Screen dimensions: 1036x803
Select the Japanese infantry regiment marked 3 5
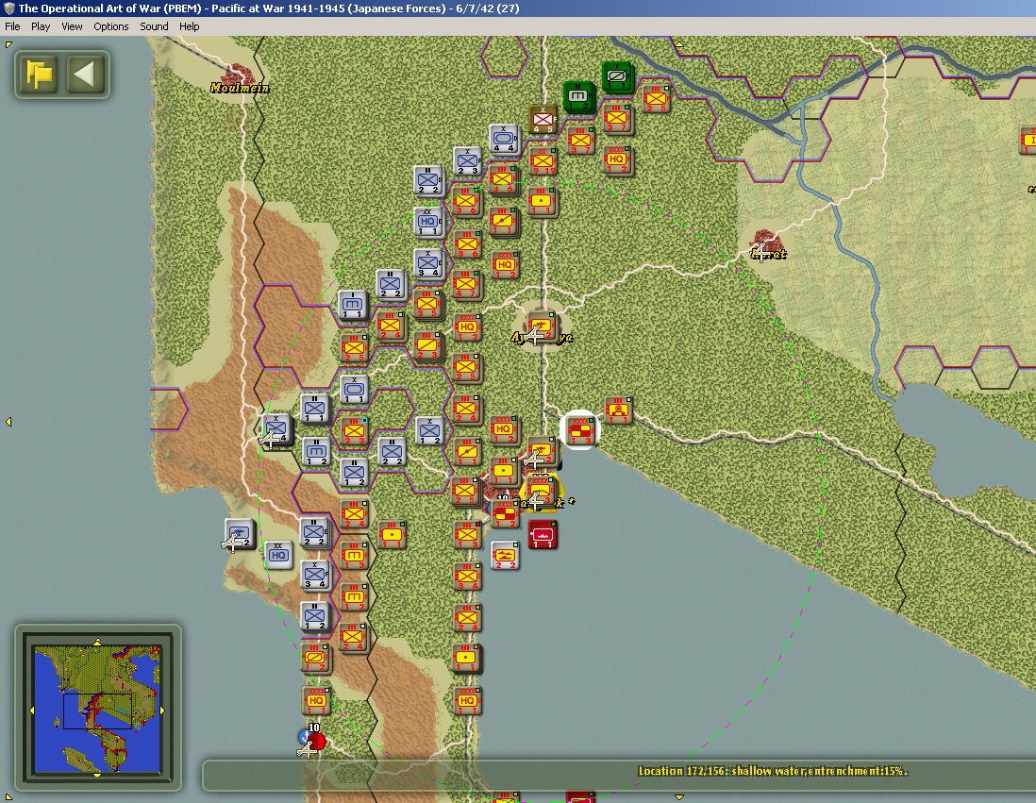tap(427, 304)
